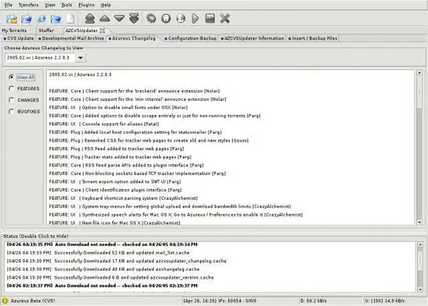Click the Azureus Beta status bar icon

(x=5, y=301)
